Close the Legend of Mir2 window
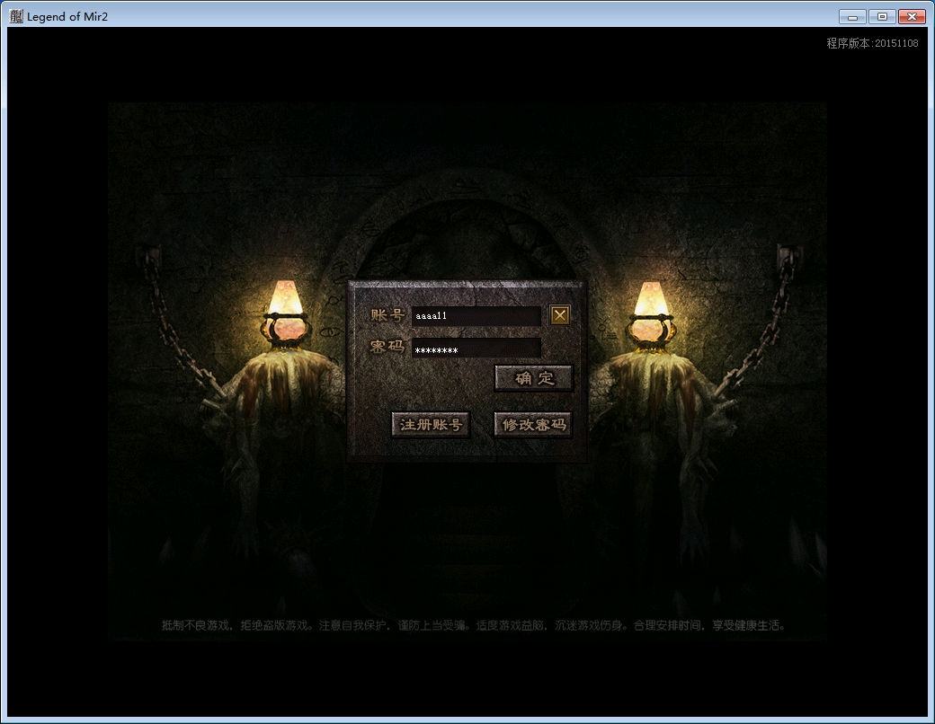This screenshot has height=724, width=935. click(912, 17)
